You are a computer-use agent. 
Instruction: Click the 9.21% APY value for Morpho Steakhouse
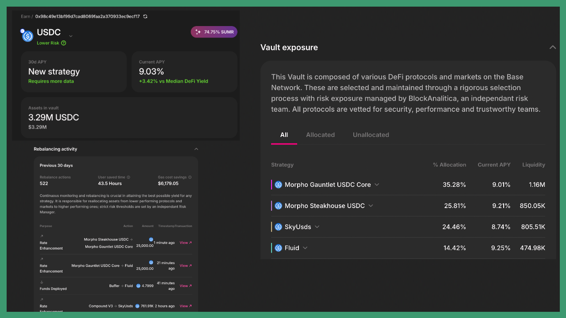pos(501,206)
